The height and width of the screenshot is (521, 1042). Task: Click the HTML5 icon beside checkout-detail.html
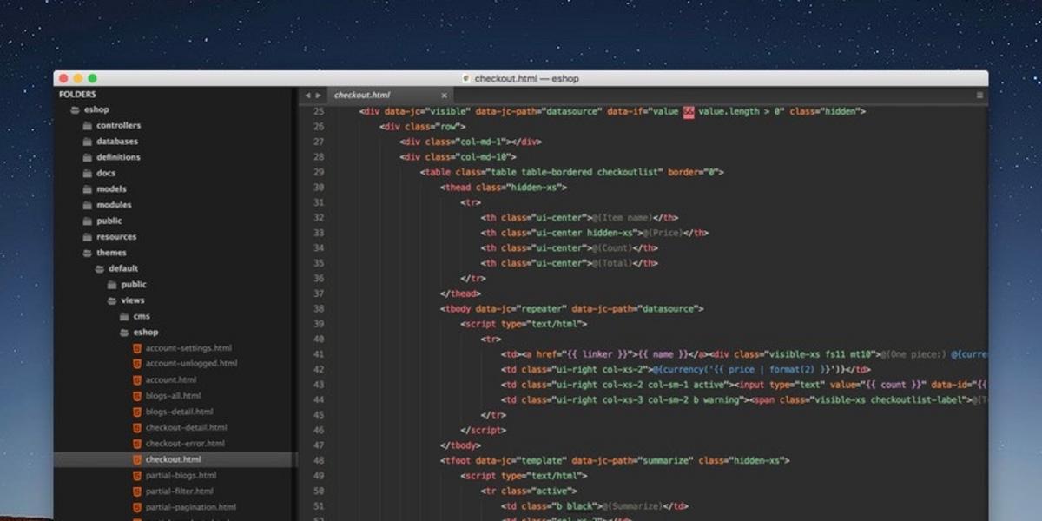pyautogui.click(x=136, y=428)
